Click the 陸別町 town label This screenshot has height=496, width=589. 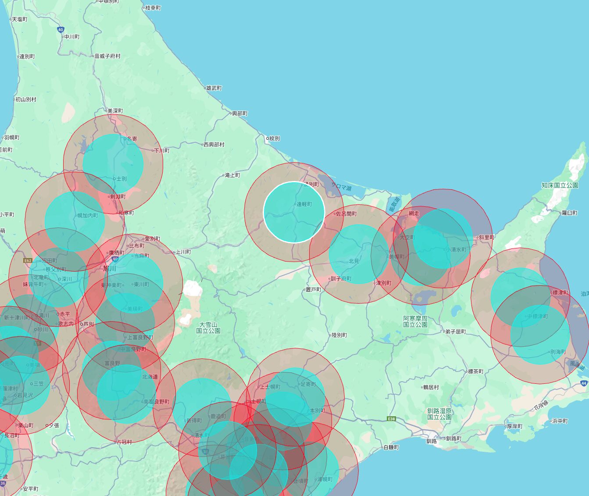coord(339,335)
